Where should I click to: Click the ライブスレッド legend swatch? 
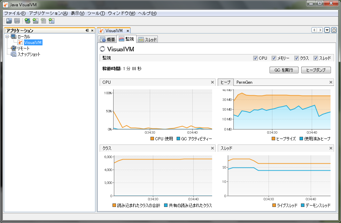(x=274, y=205)
